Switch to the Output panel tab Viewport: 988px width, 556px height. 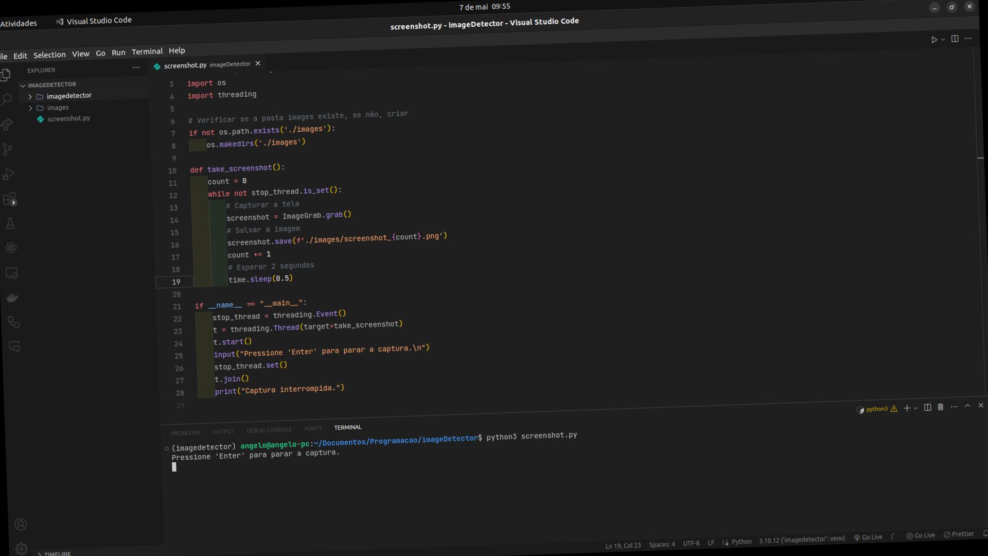coord(223,431)
